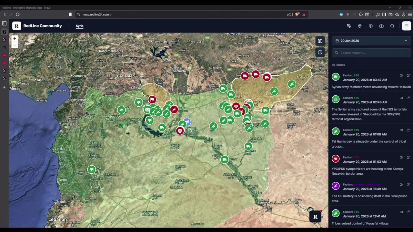Open the Brave Shields lion icon
The height and width of the screenshot is (232, 413).
[297, 15]
